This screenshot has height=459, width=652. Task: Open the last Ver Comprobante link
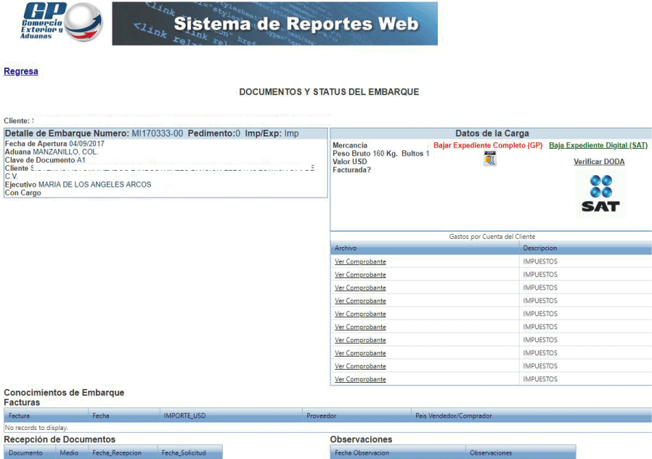point(360,379)
